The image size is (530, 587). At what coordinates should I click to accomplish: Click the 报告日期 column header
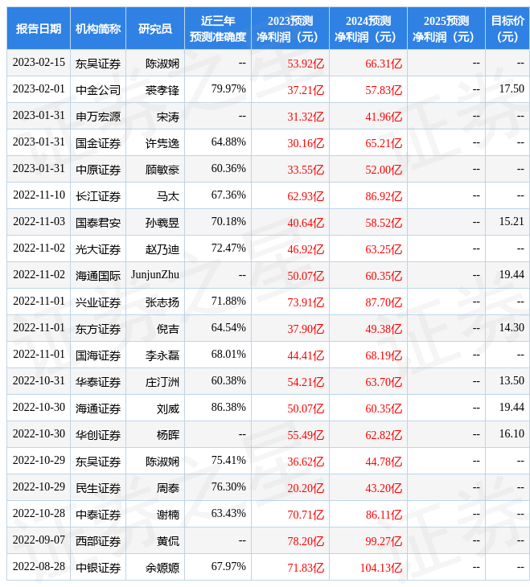(39, 29)
